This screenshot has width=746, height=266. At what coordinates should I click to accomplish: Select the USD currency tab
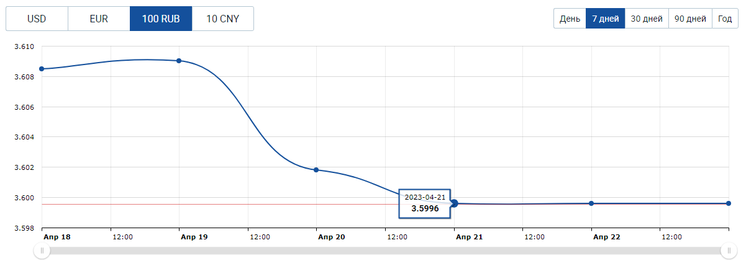[x=37, y=19]
